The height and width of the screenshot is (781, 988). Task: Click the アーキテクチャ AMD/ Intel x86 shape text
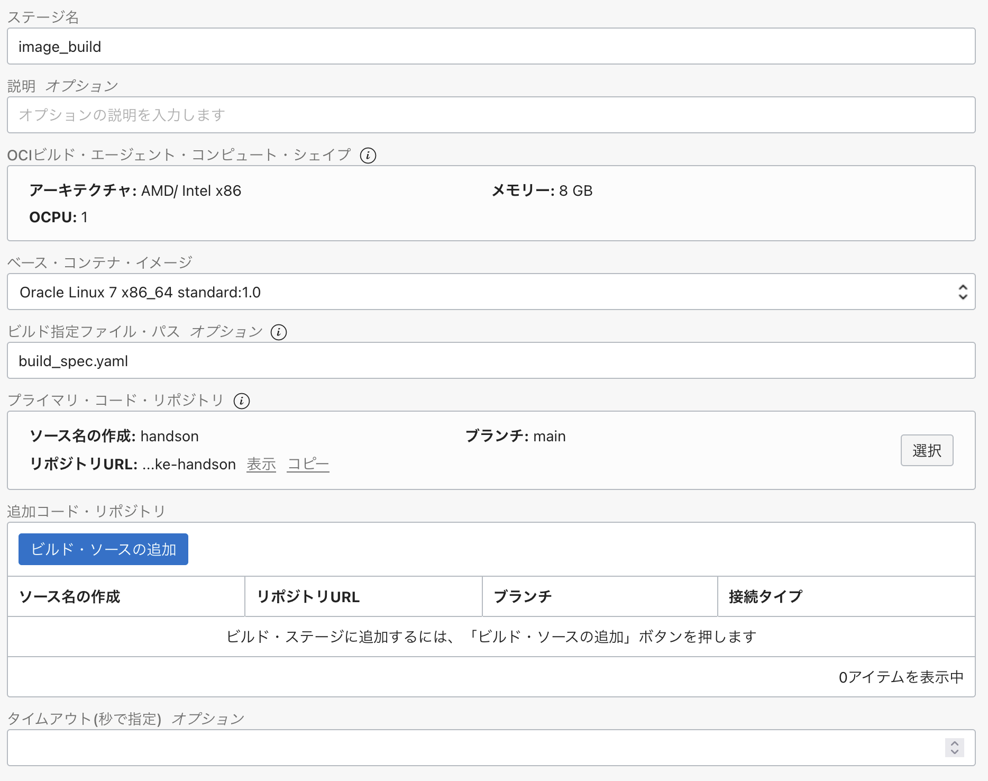[135, 190]
